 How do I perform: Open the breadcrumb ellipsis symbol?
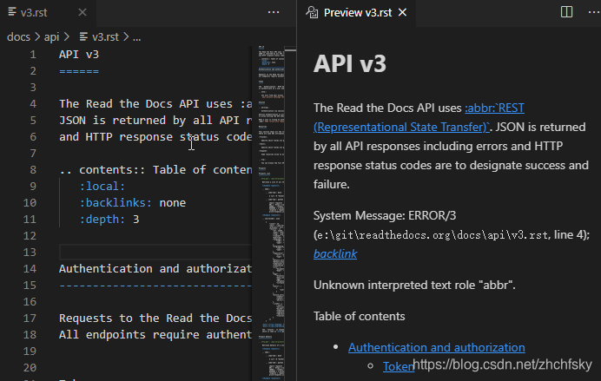pos(137,37)
